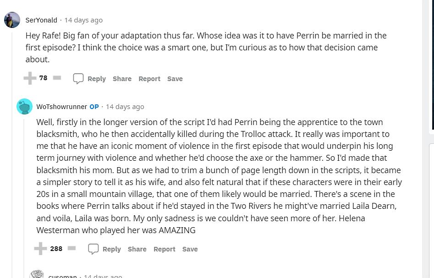
Task: Open SerYonald's avatar profile picture
Action: [x=12, y=20]
